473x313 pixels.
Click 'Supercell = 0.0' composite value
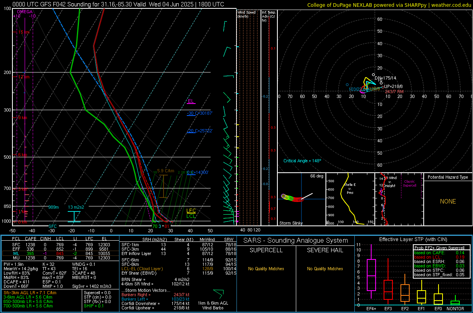pos(97,293)
